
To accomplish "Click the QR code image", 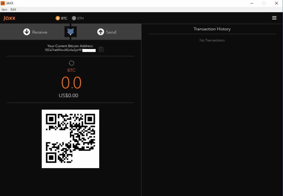I will click(x=70, y=139).
